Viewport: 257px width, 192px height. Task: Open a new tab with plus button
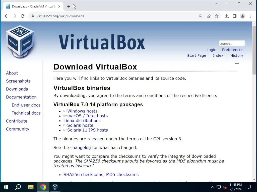[x=69, y=6]
